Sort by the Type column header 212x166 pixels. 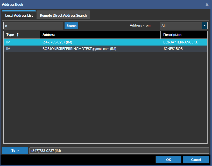click(10, 35)
